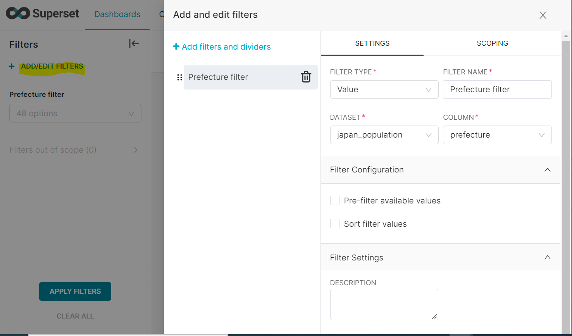Switch to the Scoping tab
Image resolution: width=572 pixels, height=336 pixels.
(x=492, y=43)
